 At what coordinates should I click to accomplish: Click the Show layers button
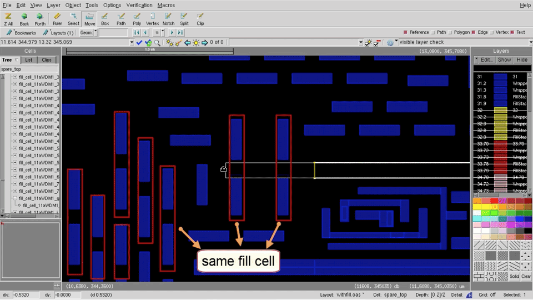pyautogui.click(x=505, y=59)
